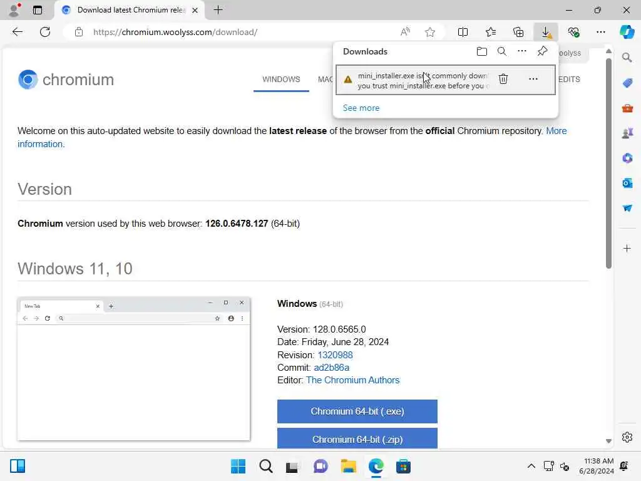Open a new tab with plus button
This screenshot has height=481, width=641.
[218, 10]
